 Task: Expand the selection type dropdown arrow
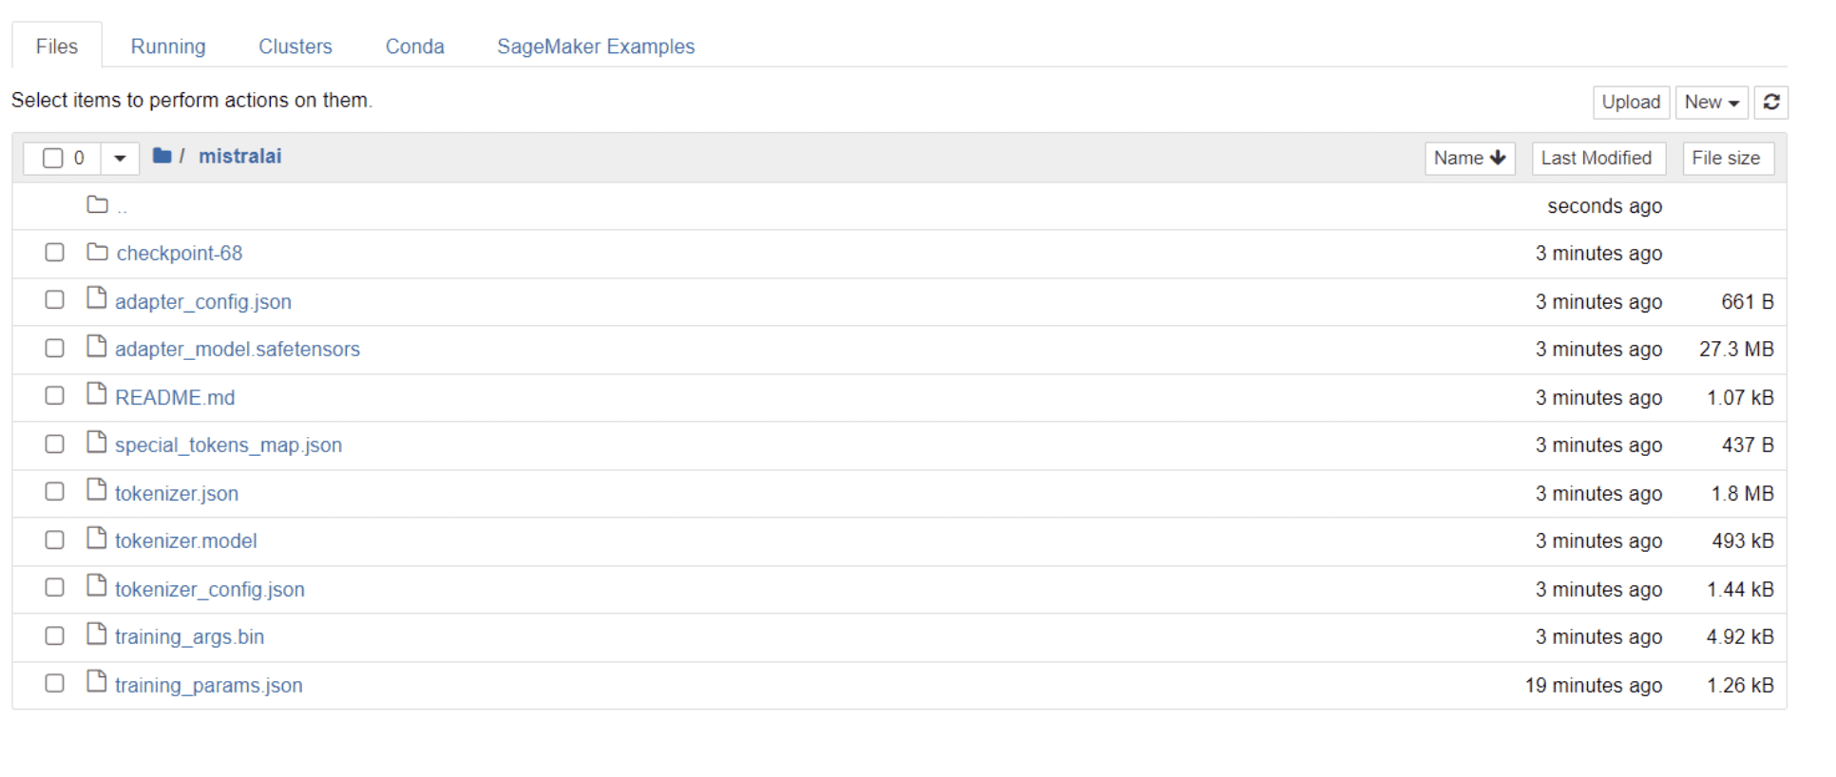(120, 158)
